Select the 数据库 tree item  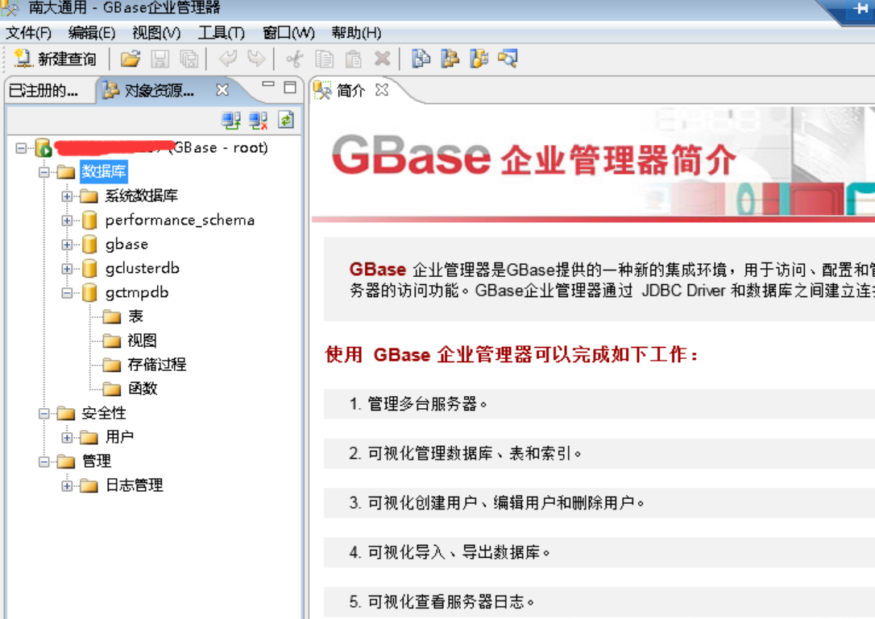click(x=104, y=171)
